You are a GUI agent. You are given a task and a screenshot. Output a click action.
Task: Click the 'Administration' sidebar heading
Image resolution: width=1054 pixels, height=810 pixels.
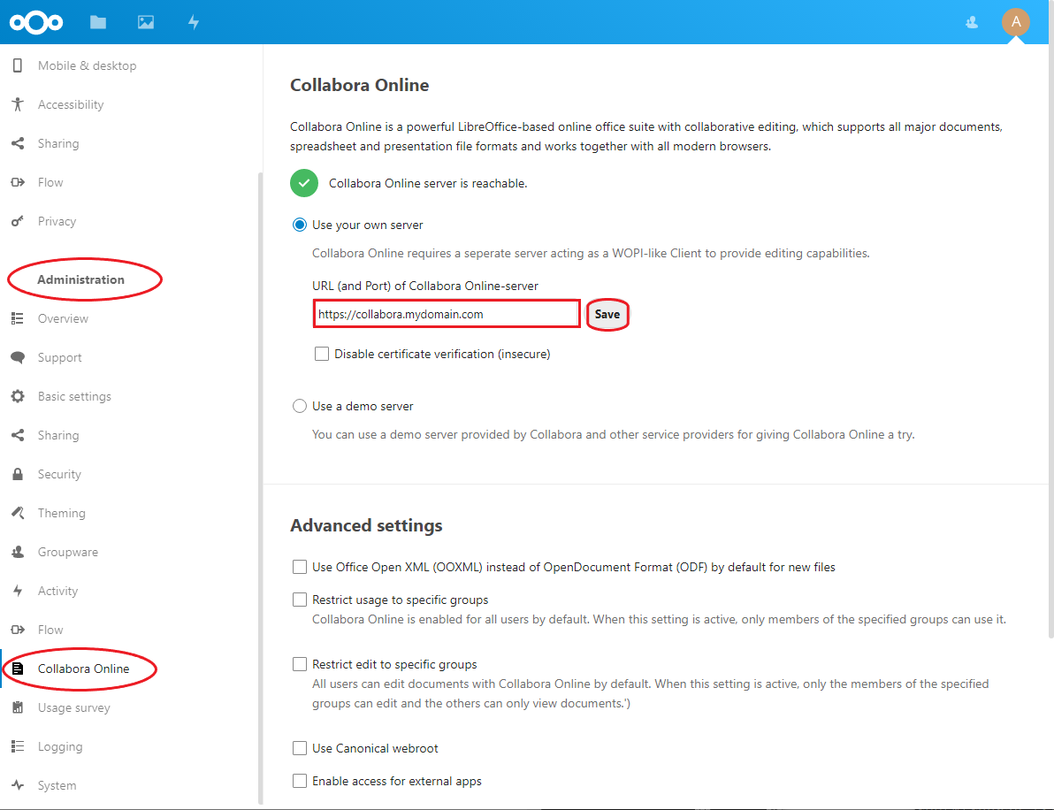(x=80, y=279)
